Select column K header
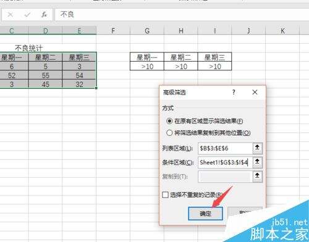The height and width of the screenshot is (242, 309). click(282, 31)
